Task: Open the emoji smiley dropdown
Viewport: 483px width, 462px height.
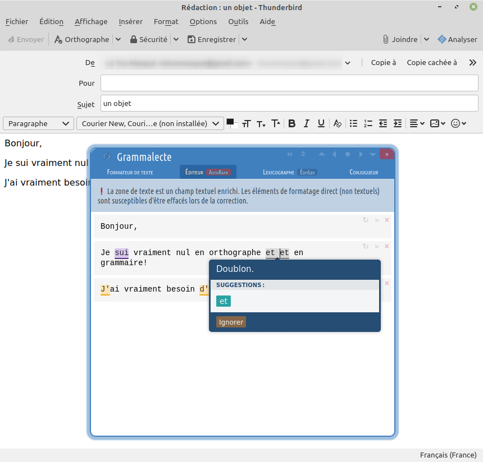Action: 458,123
